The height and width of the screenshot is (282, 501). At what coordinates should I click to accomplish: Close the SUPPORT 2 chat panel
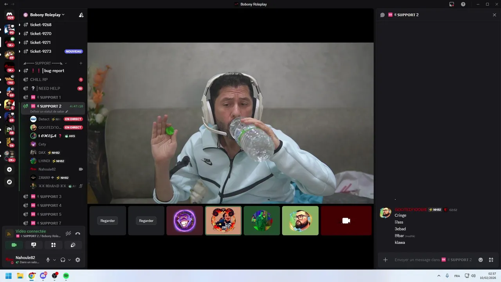coord(494,15)
